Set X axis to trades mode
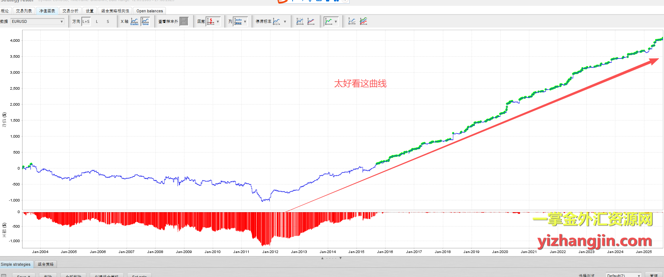Viewport: 664px width, 277px height. [x=134, y=21]
